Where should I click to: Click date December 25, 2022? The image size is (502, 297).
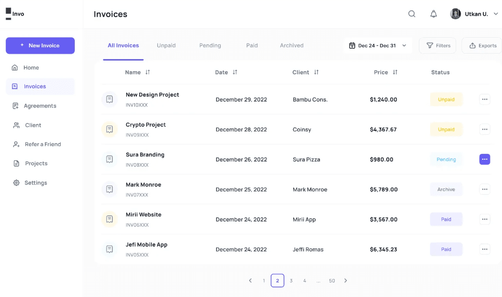coord(241,190)
